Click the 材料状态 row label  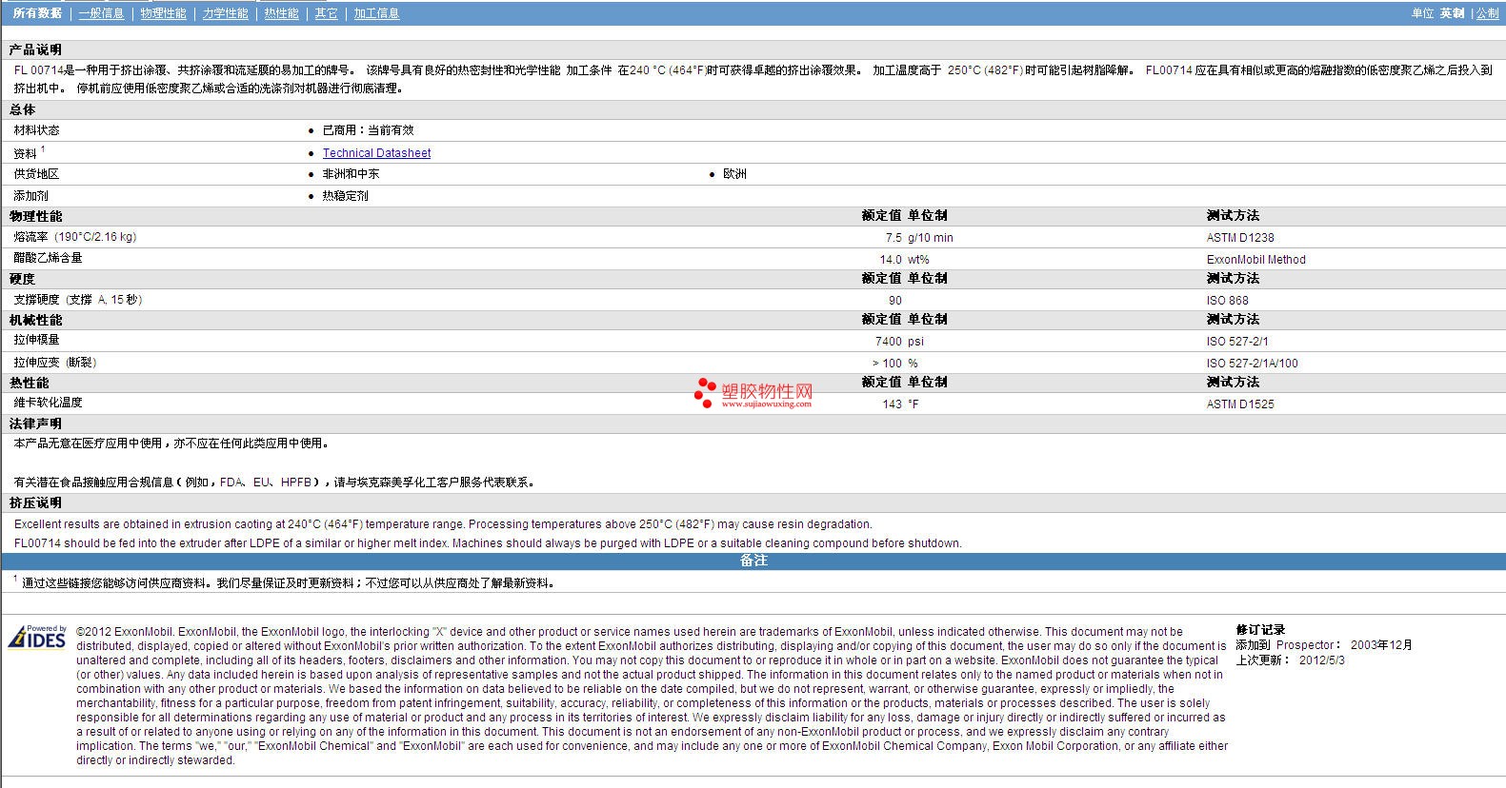(36, 130)
